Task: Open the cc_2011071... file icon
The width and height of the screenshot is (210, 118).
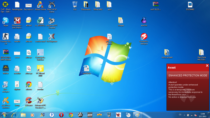Action: (x=40, y=20)
